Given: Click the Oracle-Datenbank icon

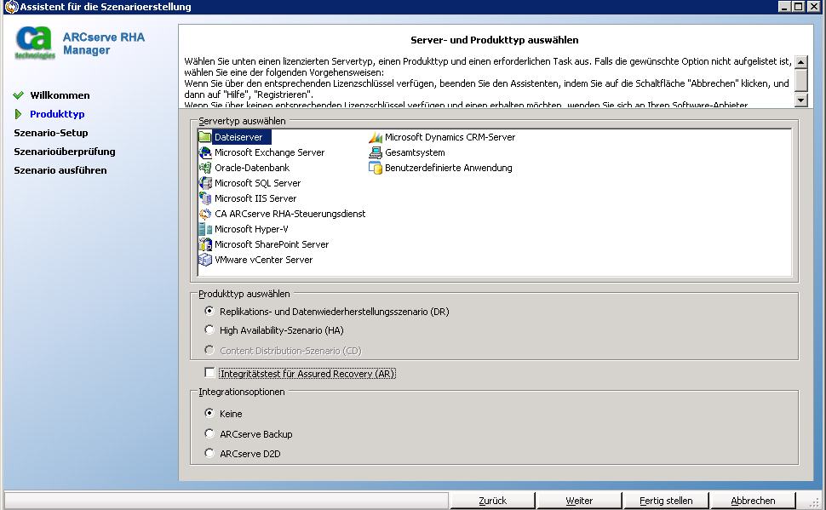Looking at the screenshot, I should (205, 168).
